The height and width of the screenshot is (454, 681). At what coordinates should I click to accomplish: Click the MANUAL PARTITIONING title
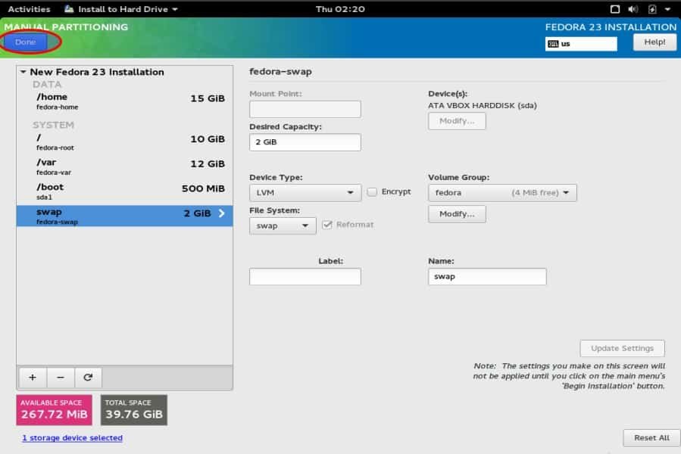[x=66, y=27]
